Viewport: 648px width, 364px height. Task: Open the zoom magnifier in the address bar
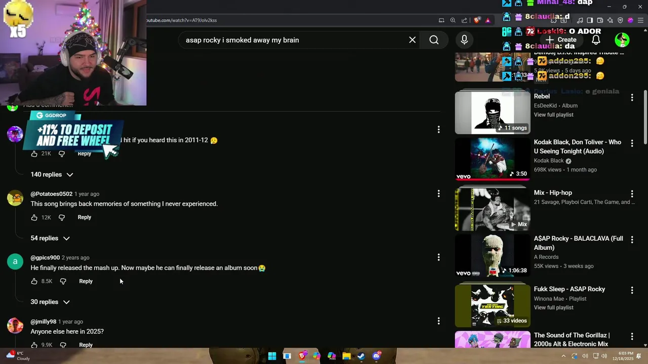click(x=453, y=20)
